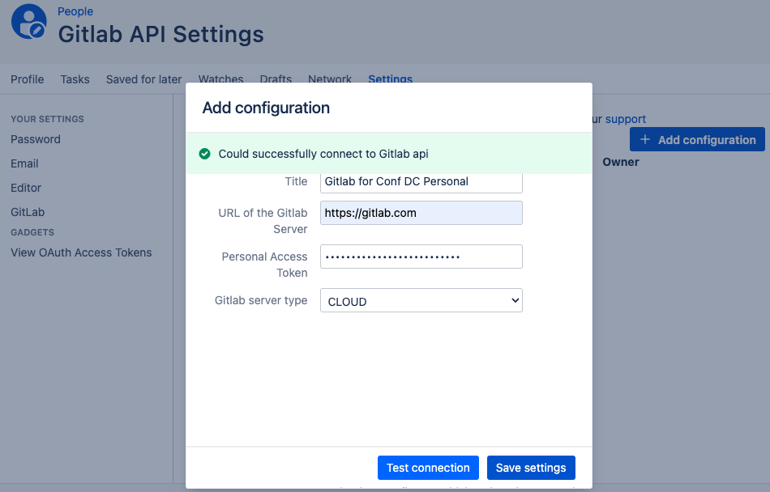Open Password settings in sidebar
The height and width of the screenshot is (492, 770).
[36, 139]
